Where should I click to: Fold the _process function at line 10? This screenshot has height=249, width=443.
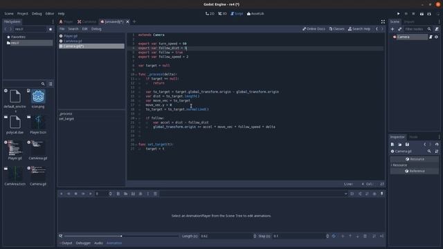click(136, 74)
